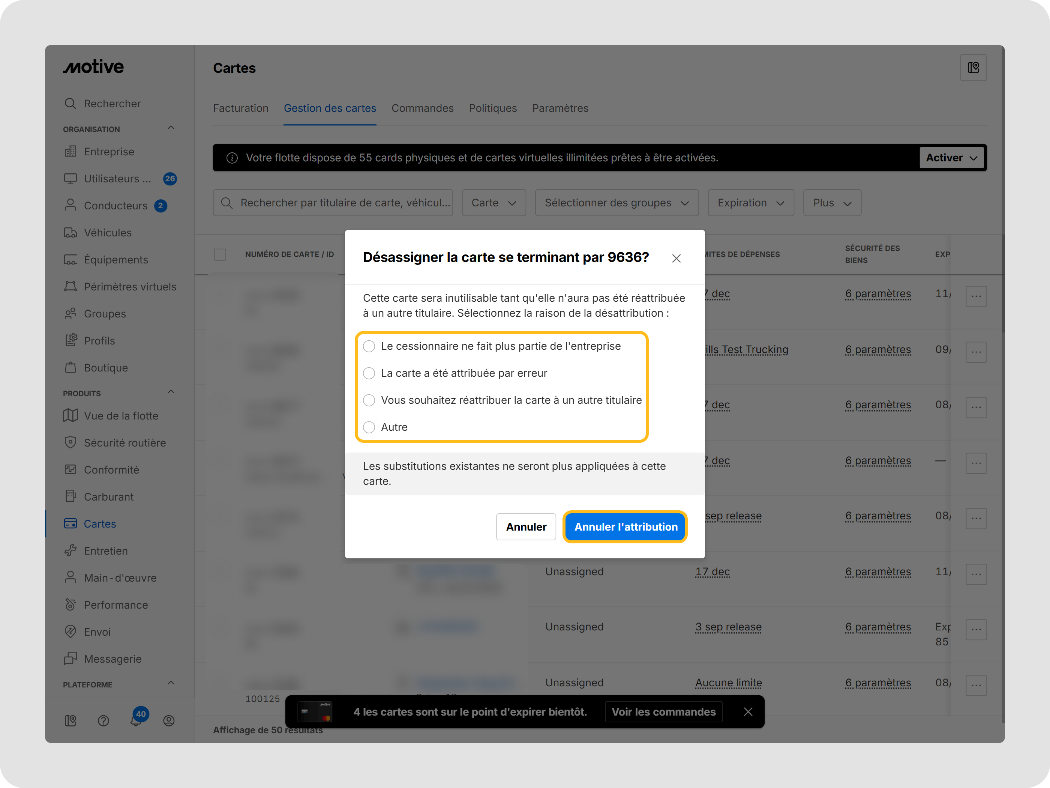
Task: Open '6 paramètres' link in the Aucune limite row
Action: [878, 683]
